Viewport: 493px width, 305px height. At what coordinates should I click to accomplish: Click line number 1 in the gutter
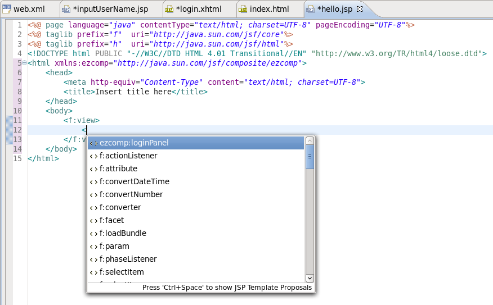[20, 25]
